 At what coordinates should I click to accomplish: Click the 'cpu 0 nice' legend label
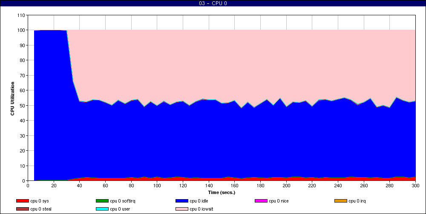pos(279,201)
